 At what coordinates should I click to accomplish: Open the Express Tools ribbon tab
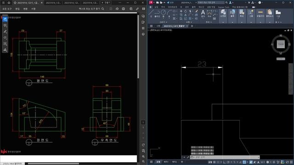[x=224, y=7]
